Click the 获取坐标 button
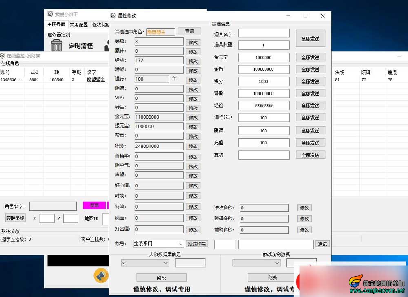 16,218
